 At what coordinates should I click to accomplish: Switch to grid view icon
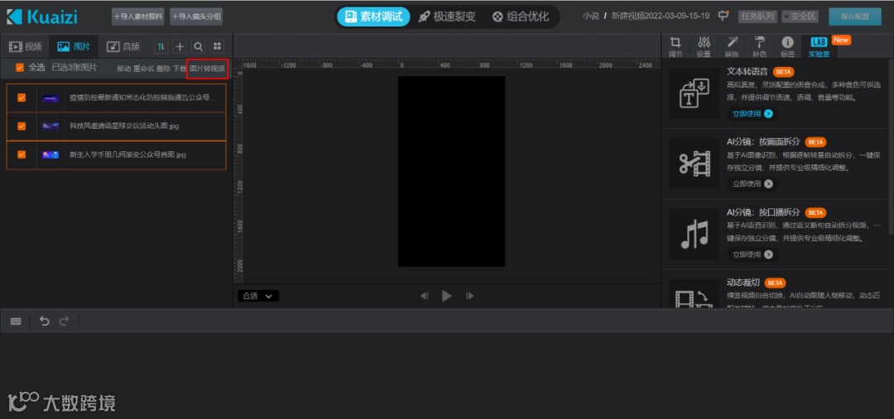tap(217, 46)
